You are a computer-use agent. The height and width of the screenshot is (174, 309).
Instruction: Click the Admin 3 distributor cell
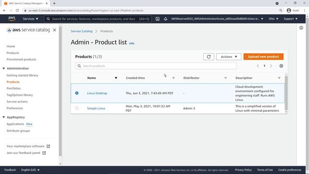point(189,108)
